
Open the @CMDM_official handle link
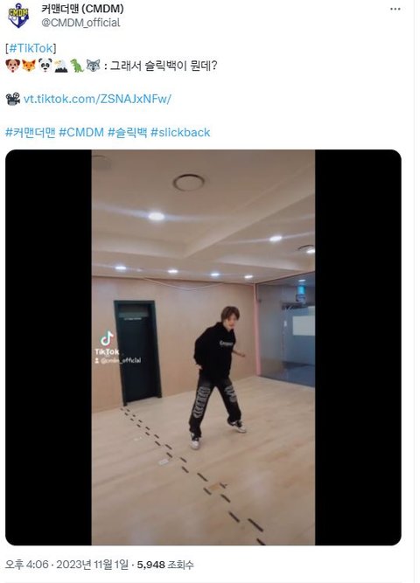(80, 23)
